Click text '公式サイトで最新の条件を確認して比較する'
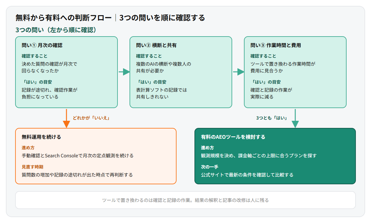The height and width of the screenshot is (223, 371). point(247,175)
